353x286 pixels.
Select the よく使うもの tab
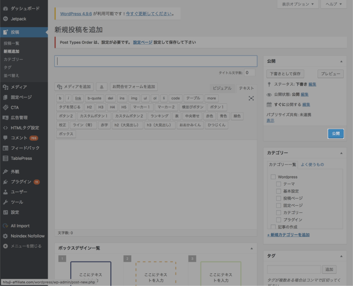pos(312,165)
